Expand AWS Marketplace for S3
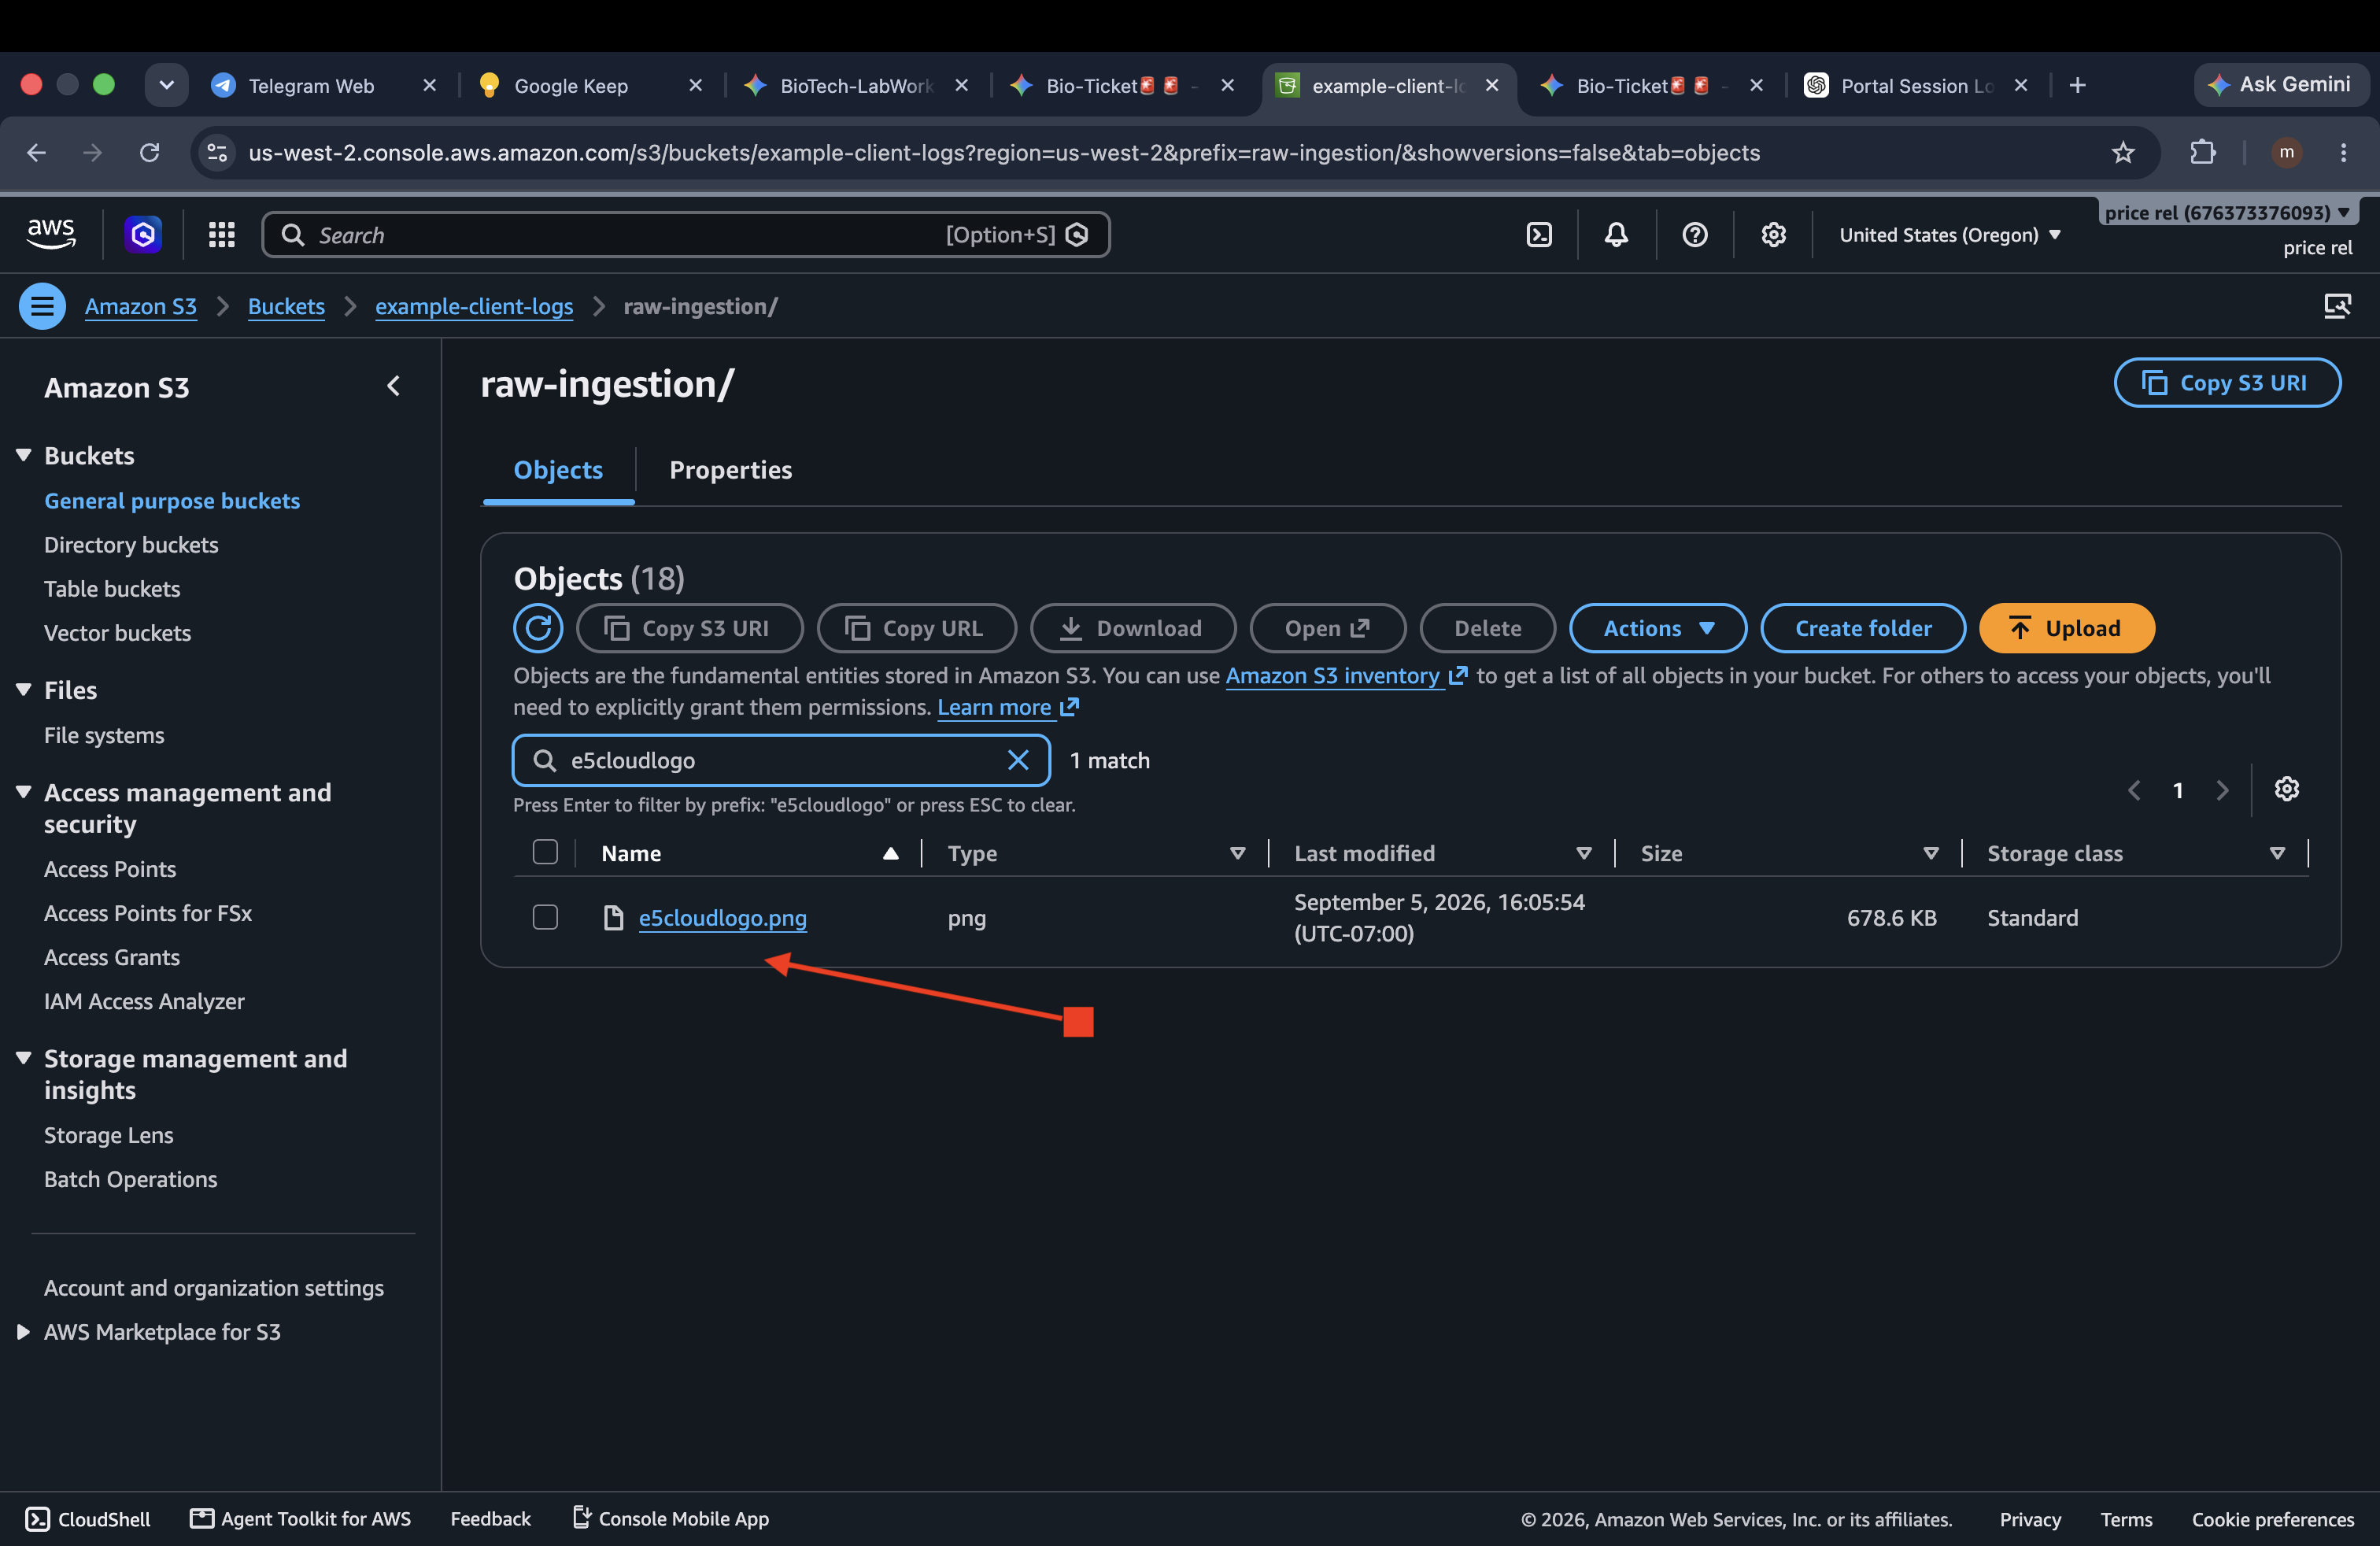This screenshot has width=2380, height=1546. coord(23,1331)
